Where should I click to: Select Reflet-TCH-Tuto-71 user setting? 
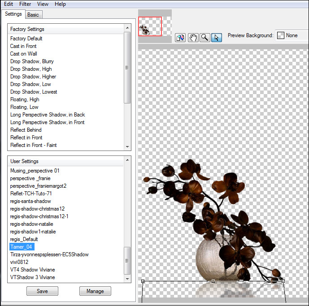tap(31, 194)
